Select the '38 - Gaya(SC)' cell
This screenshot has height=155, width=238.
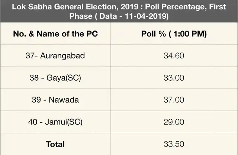point(55,78)
